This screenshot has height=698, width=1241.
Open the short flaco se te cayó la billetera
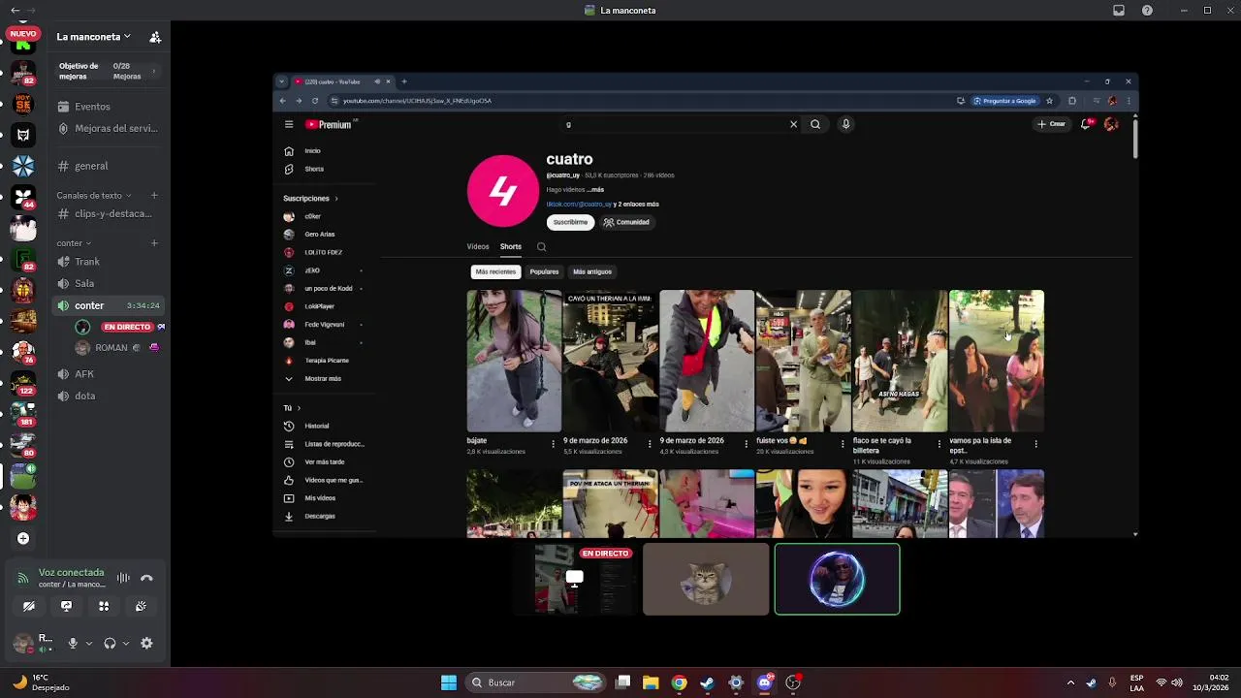(x=900, y=361)
